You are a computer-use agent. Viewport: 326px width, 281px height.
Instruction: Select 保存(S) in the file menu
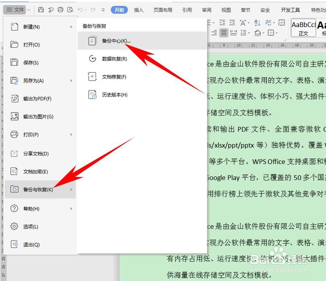(40, 63)
